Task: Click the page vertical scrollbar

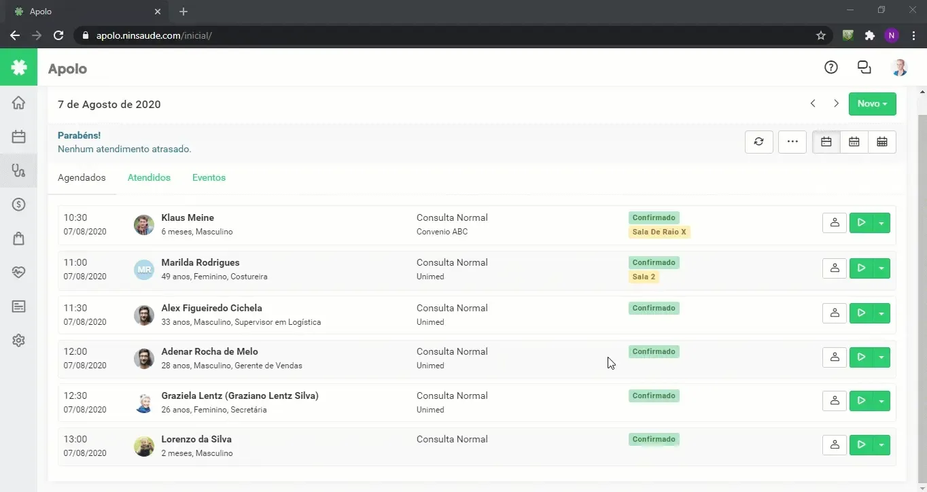Action: 922,289
